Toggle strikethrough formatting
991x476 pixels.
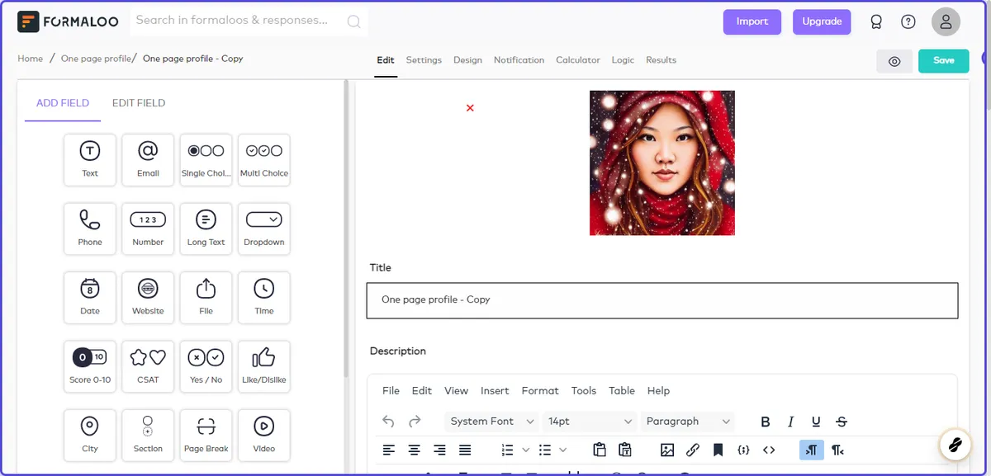pos(842,422)
